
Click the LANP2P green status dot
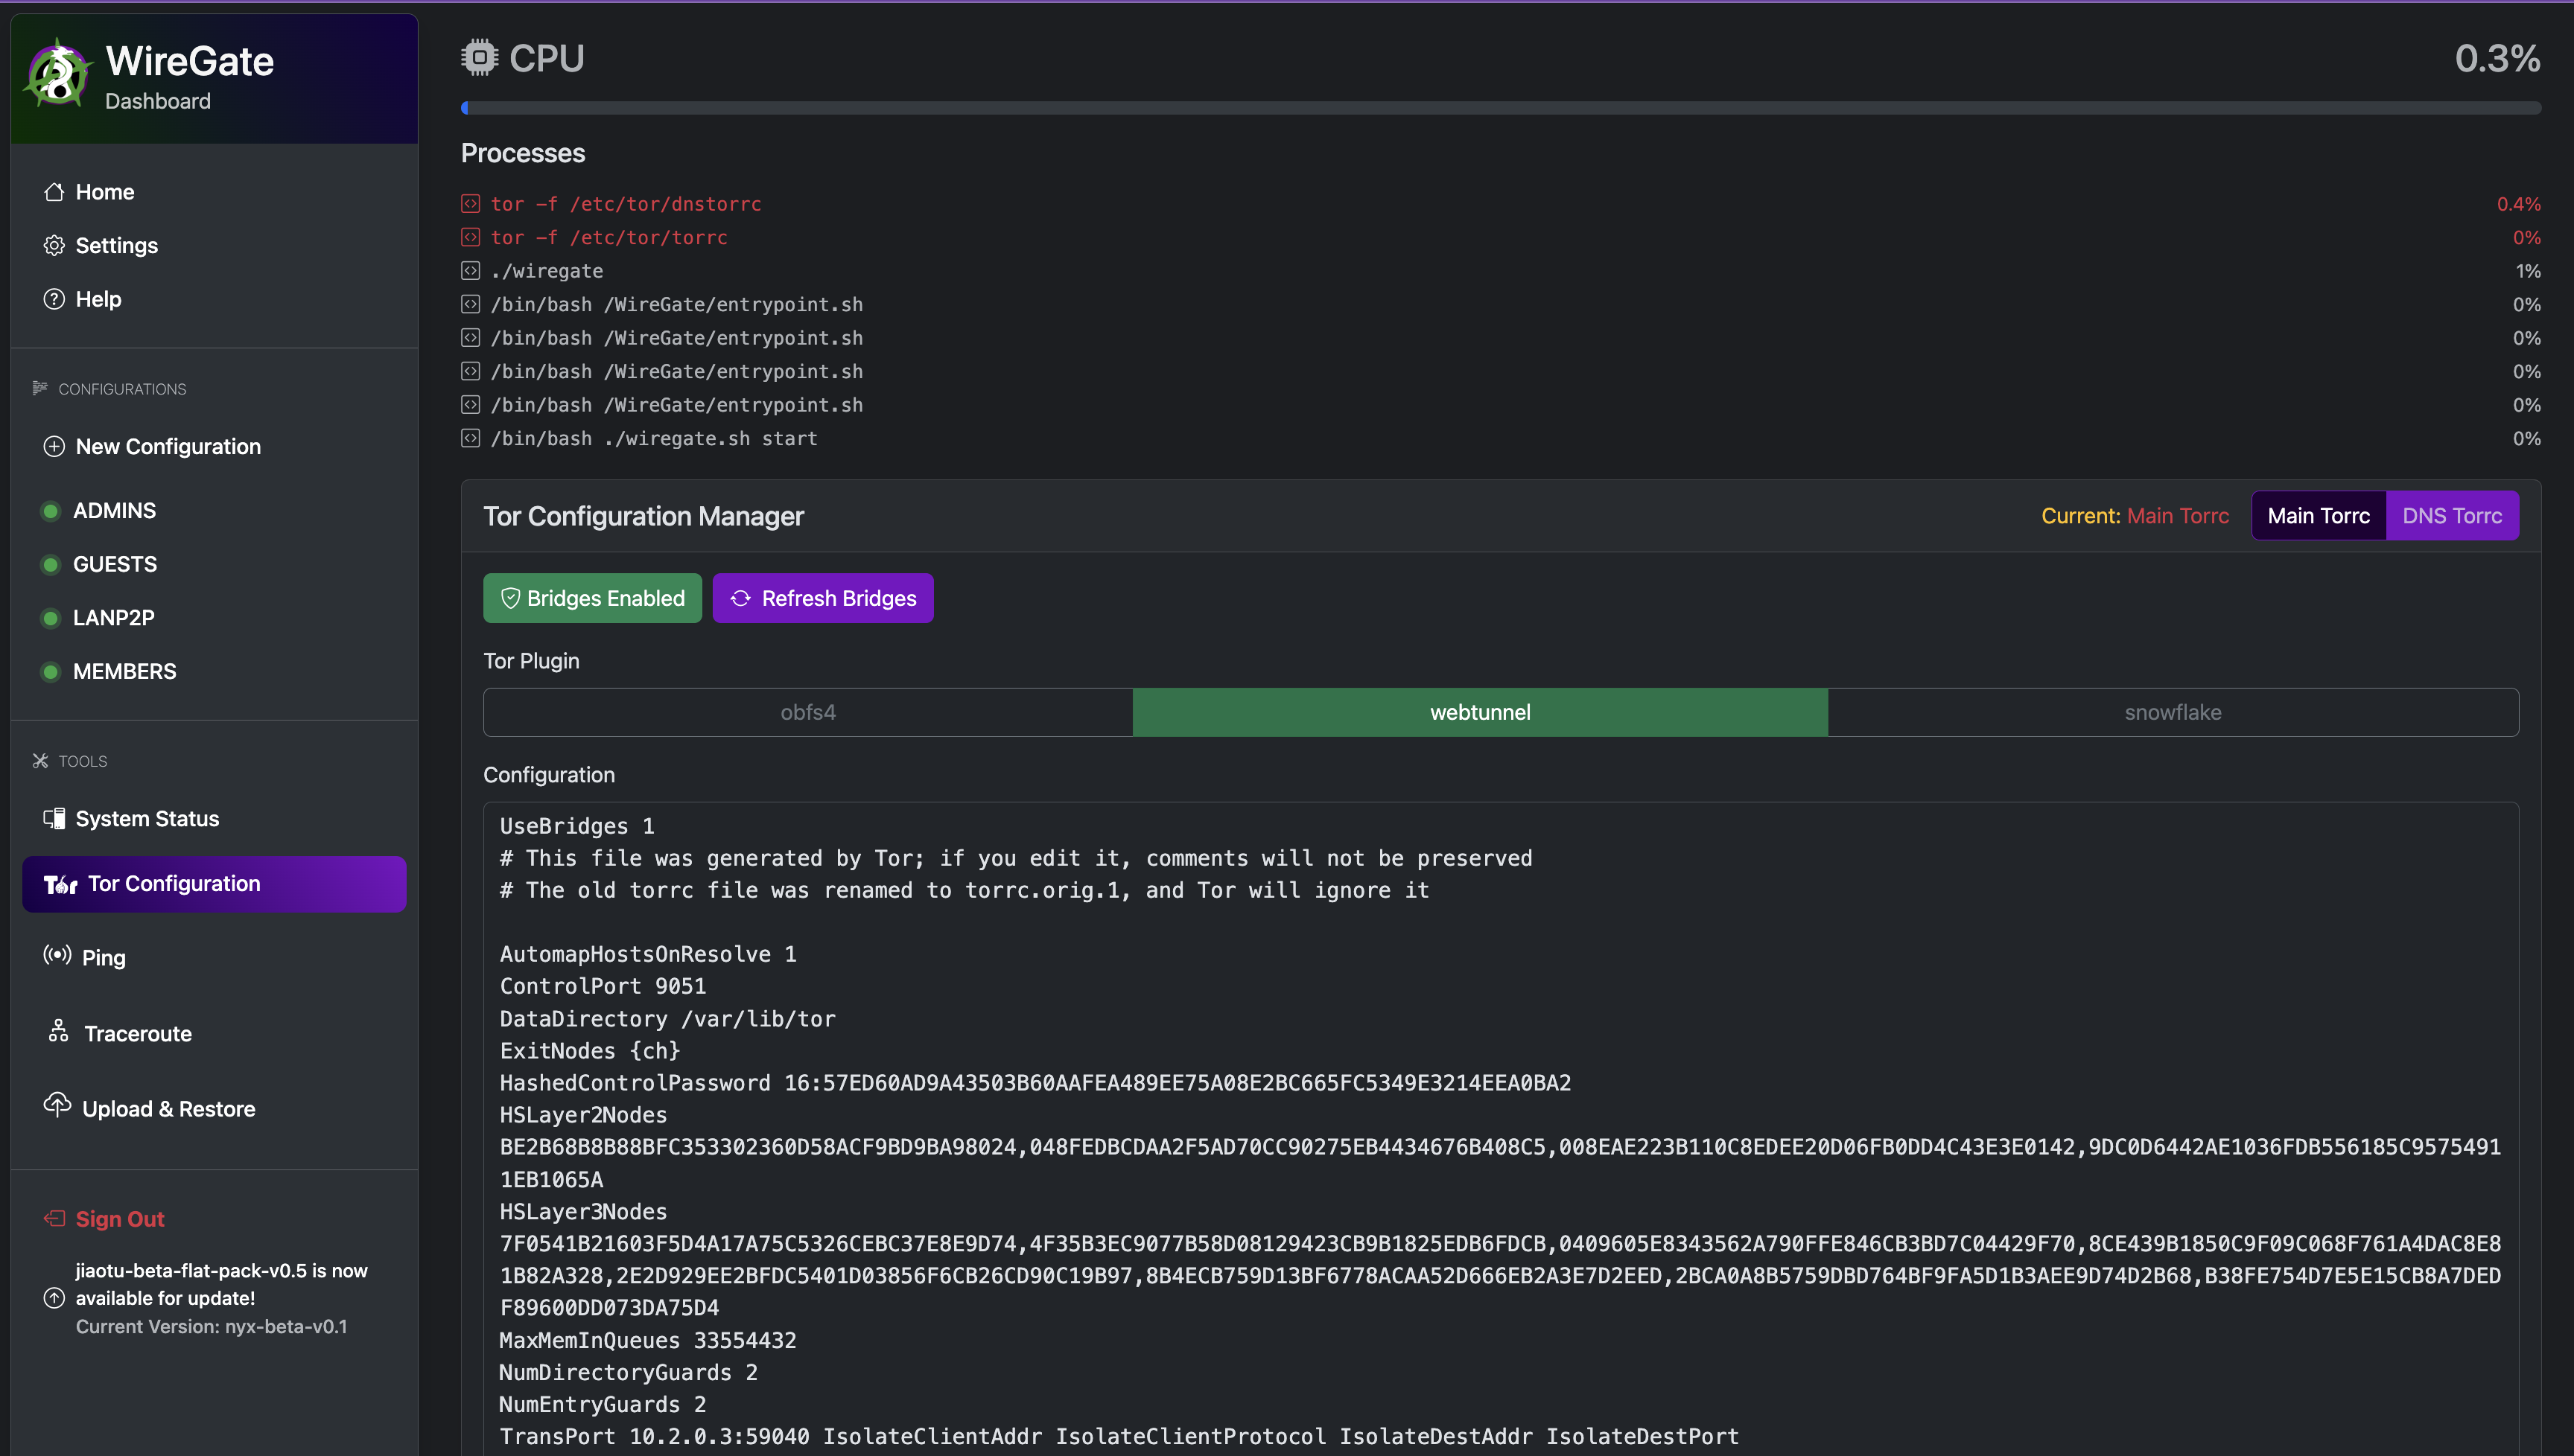50,618
